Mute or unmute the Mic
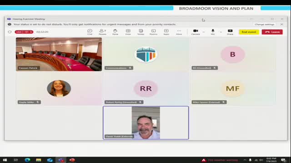The image size is (291, 163). coord(213,32)
